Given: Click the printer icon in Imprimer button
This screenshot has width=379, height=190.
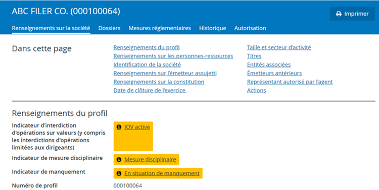Looking at the screenshot, I should pyautogui.click(x=339, y=14).
